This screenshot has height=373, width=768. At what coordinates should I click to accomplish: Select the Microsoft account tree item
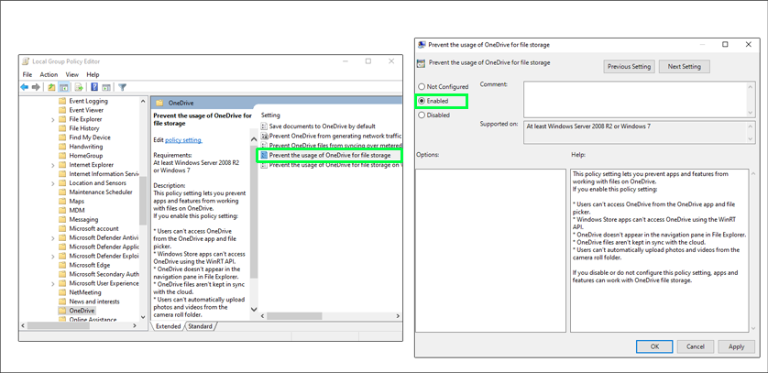pos(93,228)
